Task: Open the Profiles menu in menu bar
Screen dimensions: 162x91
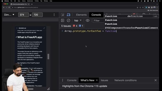Action: coord(36,1)
